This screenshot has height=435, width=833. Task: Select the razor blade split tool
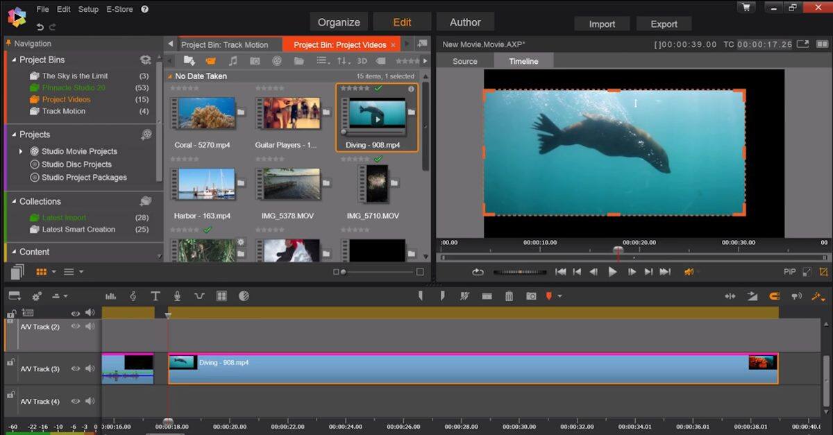465,296
